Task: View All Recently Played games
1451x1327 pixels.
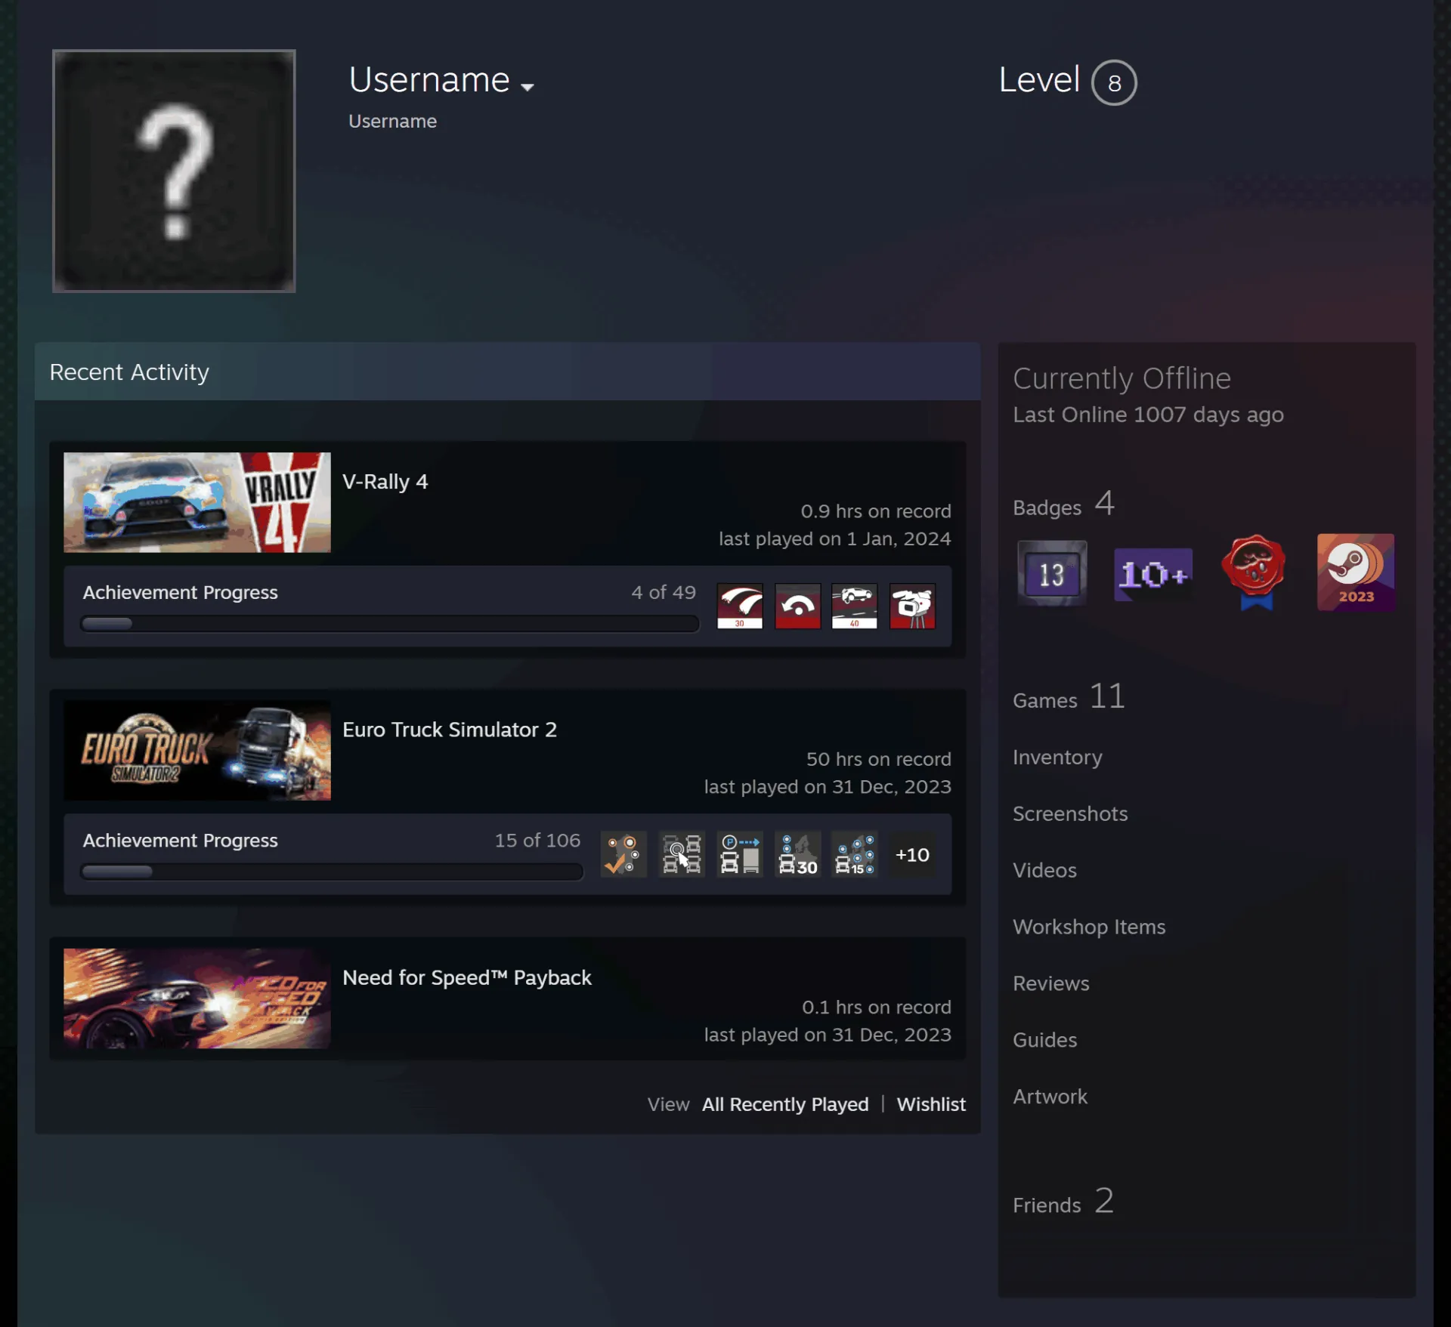Action: 785,1104
